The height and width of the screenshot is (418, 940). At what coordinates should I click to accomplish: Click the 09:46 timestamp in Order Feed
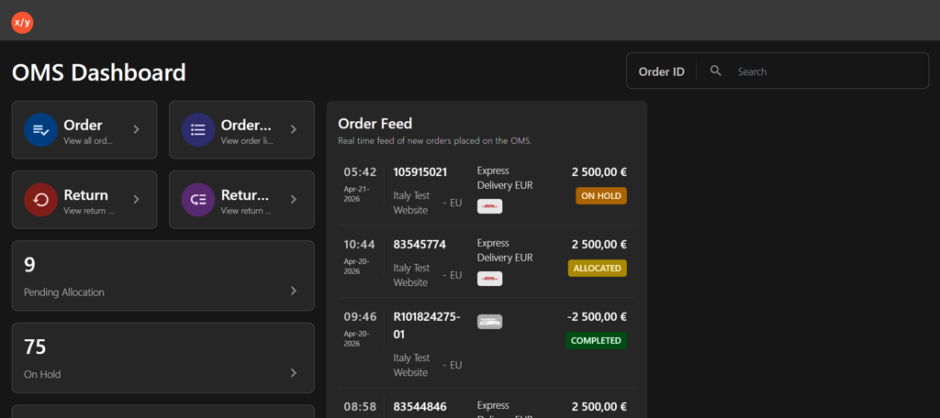[x=360, y=317]
